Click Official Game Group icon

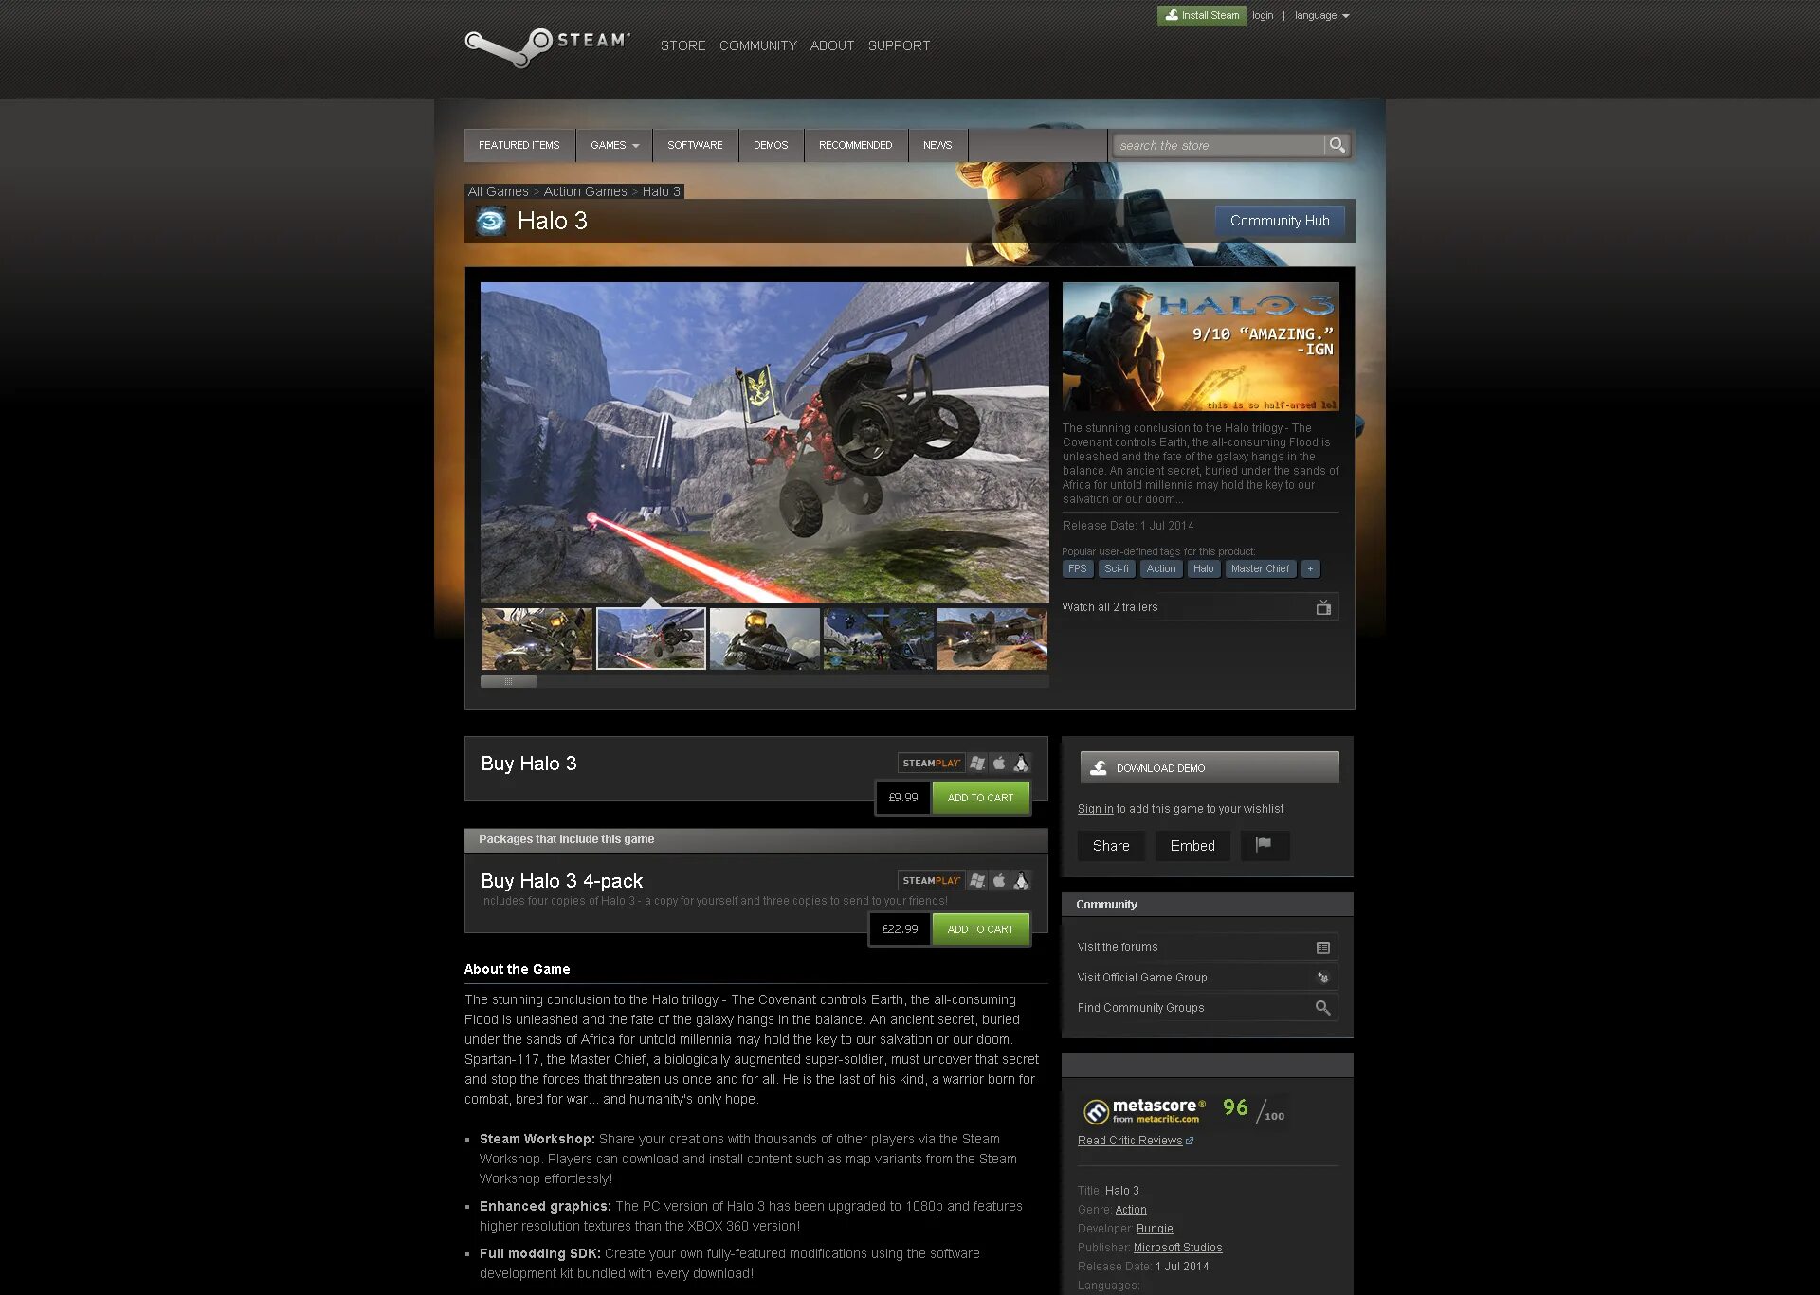click(1323, 978)
